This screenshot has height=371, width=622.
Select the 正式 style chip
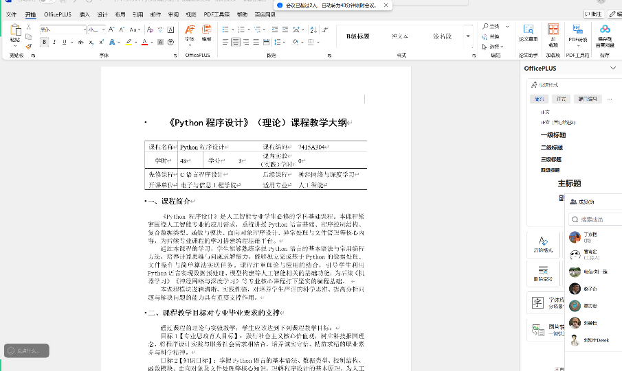coord(561,99)
